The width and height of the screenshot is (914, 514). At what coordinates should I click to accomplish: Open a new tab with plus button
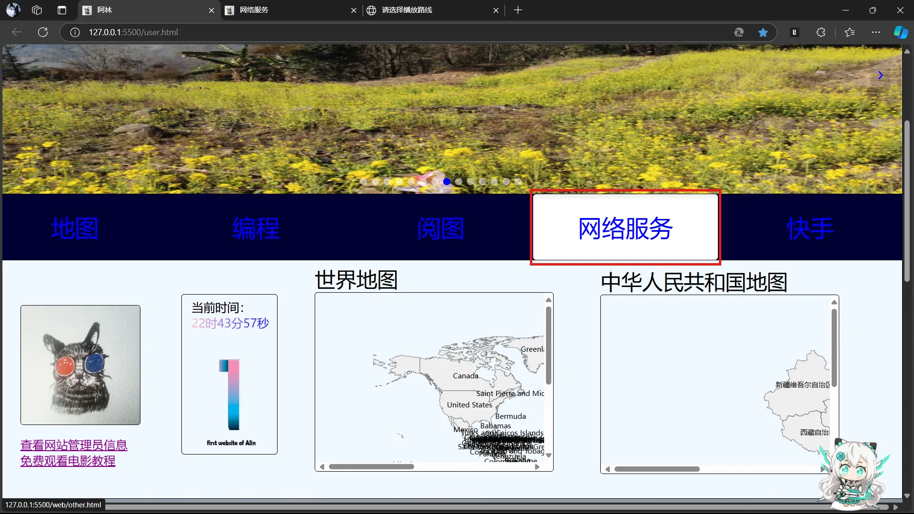(x=518, y=10)
